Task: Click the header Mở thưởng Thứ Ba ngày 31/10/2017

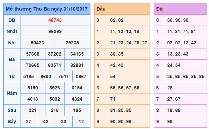Action: point(47,9)
